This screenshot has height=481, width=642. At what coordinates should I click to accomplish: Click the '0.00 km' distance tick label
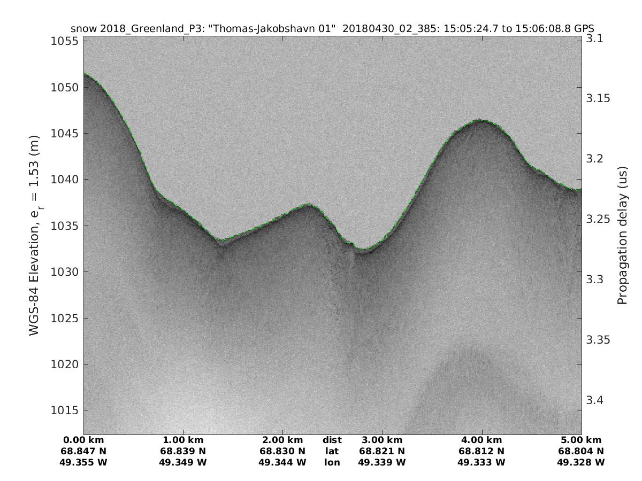(x=84, y=440)
